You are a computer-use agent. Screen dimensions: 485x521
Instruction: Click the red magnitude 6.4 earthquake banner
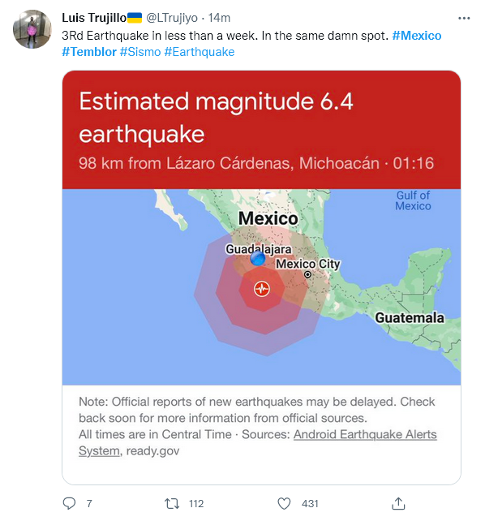[261, 130]
